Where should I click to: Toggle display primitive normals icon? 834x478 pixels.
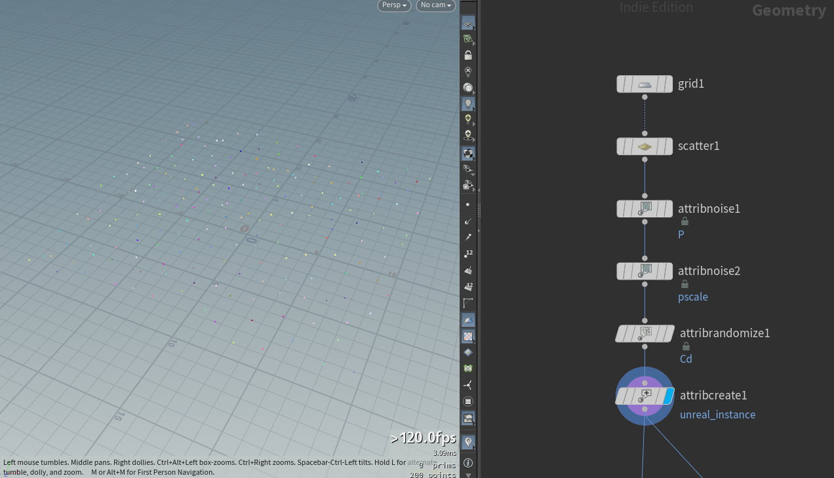[x=468, y=270]
